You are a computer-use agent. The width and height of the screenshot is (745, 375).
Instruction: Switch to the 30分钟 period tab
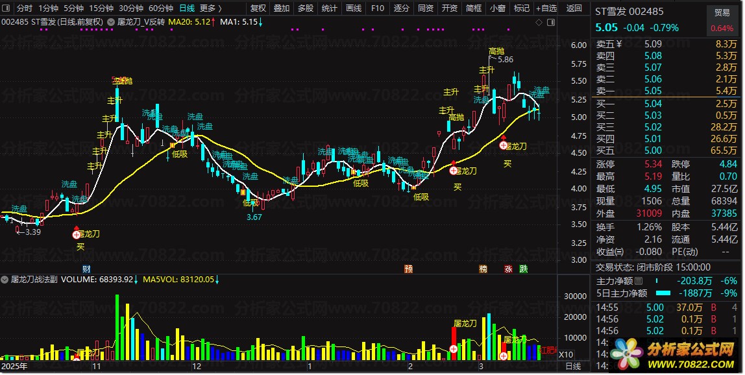point(132,8)
